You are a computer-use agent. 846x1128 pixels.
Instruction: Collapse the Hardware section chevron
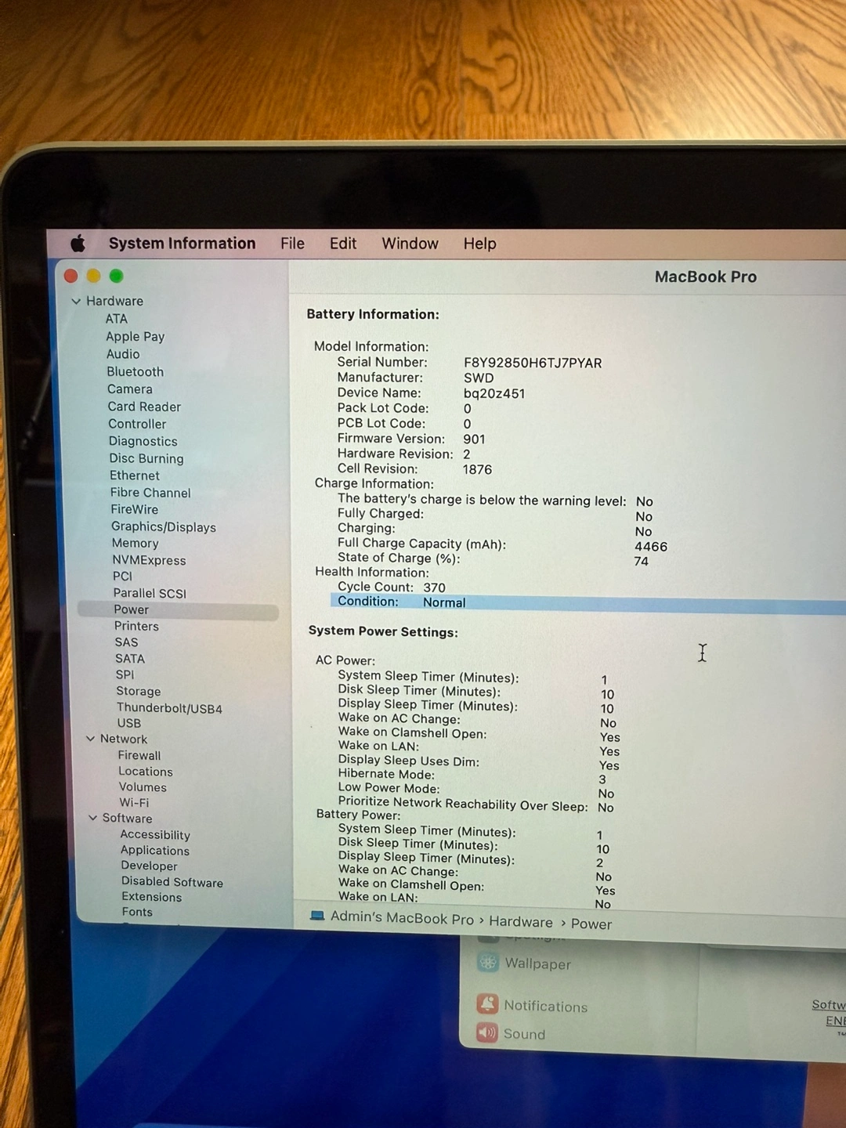tap(76, 301)
